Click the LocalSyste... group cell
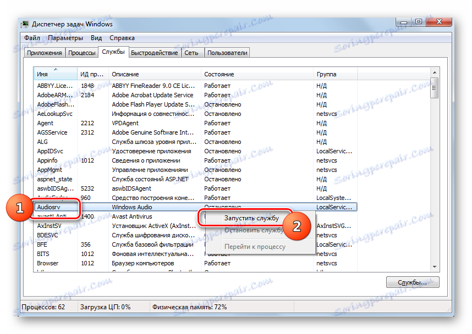This screenshot has height=334, width=472. pos(333,198)
